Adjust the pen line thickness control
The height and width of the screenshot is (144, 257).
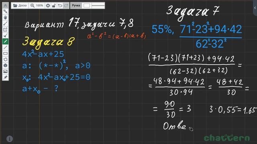tap(98, 6)
